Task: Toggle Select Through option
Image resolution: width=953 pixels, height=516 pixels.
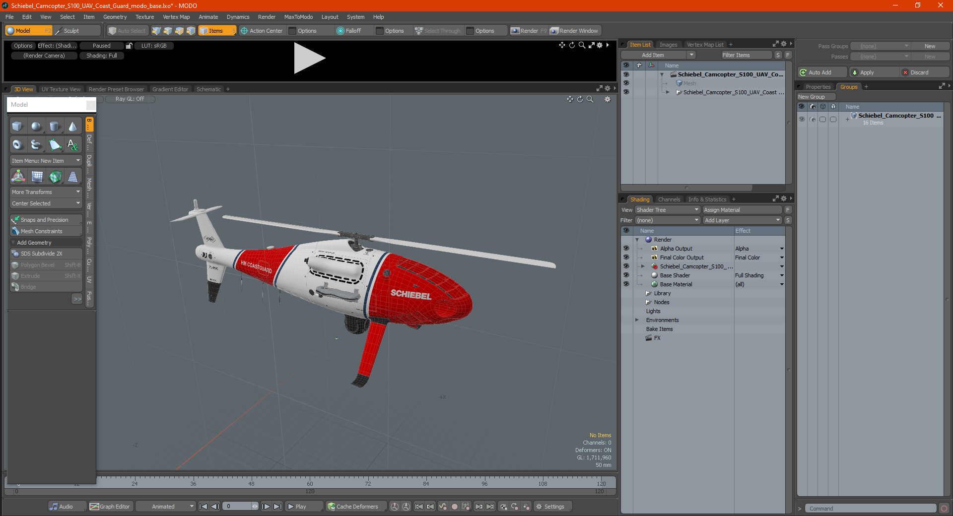Action: pyautogui.click(x=438, y=31)
